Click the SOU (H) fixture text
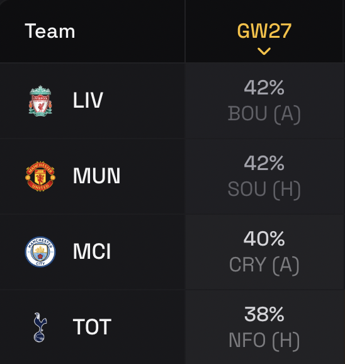This screenshot has width=345, height=364. (264, 189)
